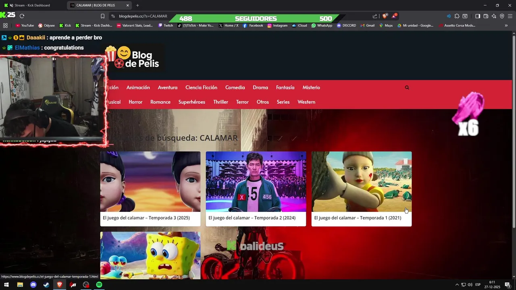Open the Western category
This screenshot has width=516, height=290.
[x=306, y=102]
